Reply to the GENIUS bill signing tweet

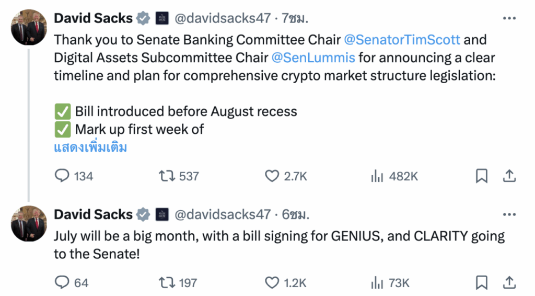coord(63,283)
